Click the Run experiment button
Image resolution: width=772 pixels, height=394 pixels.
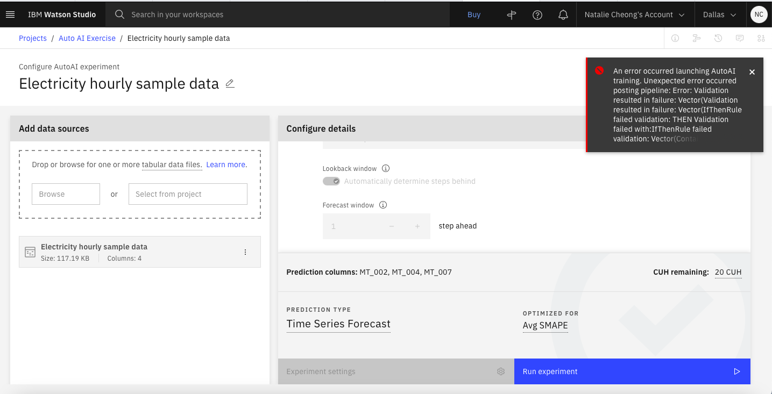632,371
